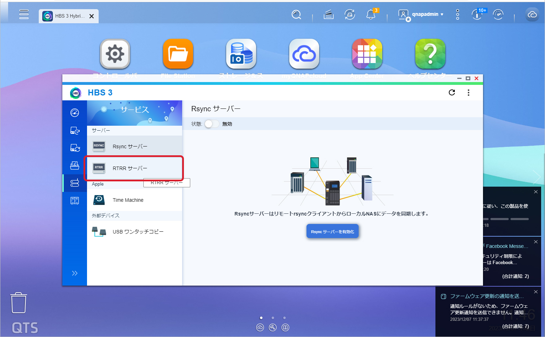Close the top product notification card
This screenshot has width=545, height=337.
point(535,192)
